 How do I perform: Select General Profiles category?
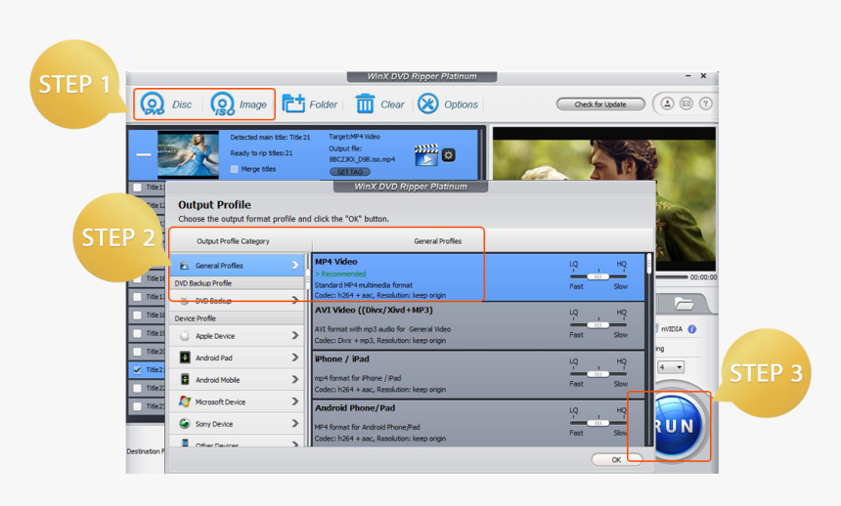click(237, 266)
